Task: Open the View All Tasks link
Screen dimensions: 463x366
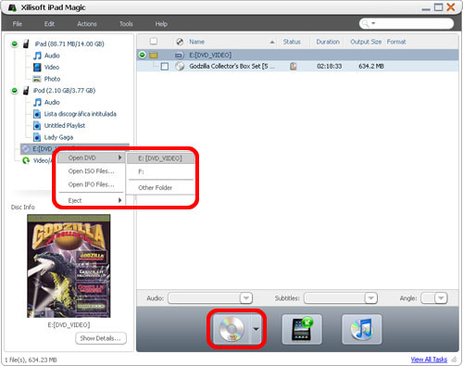Action: point(429,360)
